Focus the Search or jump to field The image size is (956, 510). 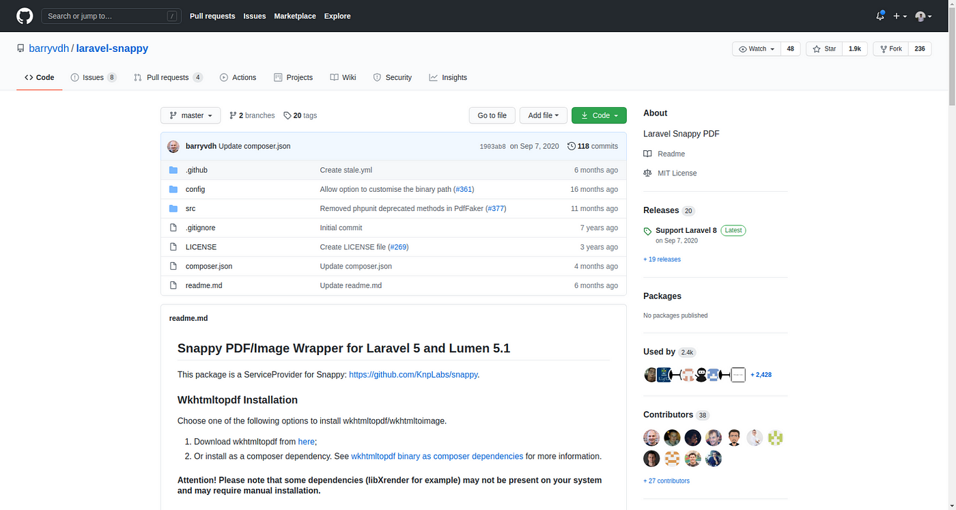111,16
